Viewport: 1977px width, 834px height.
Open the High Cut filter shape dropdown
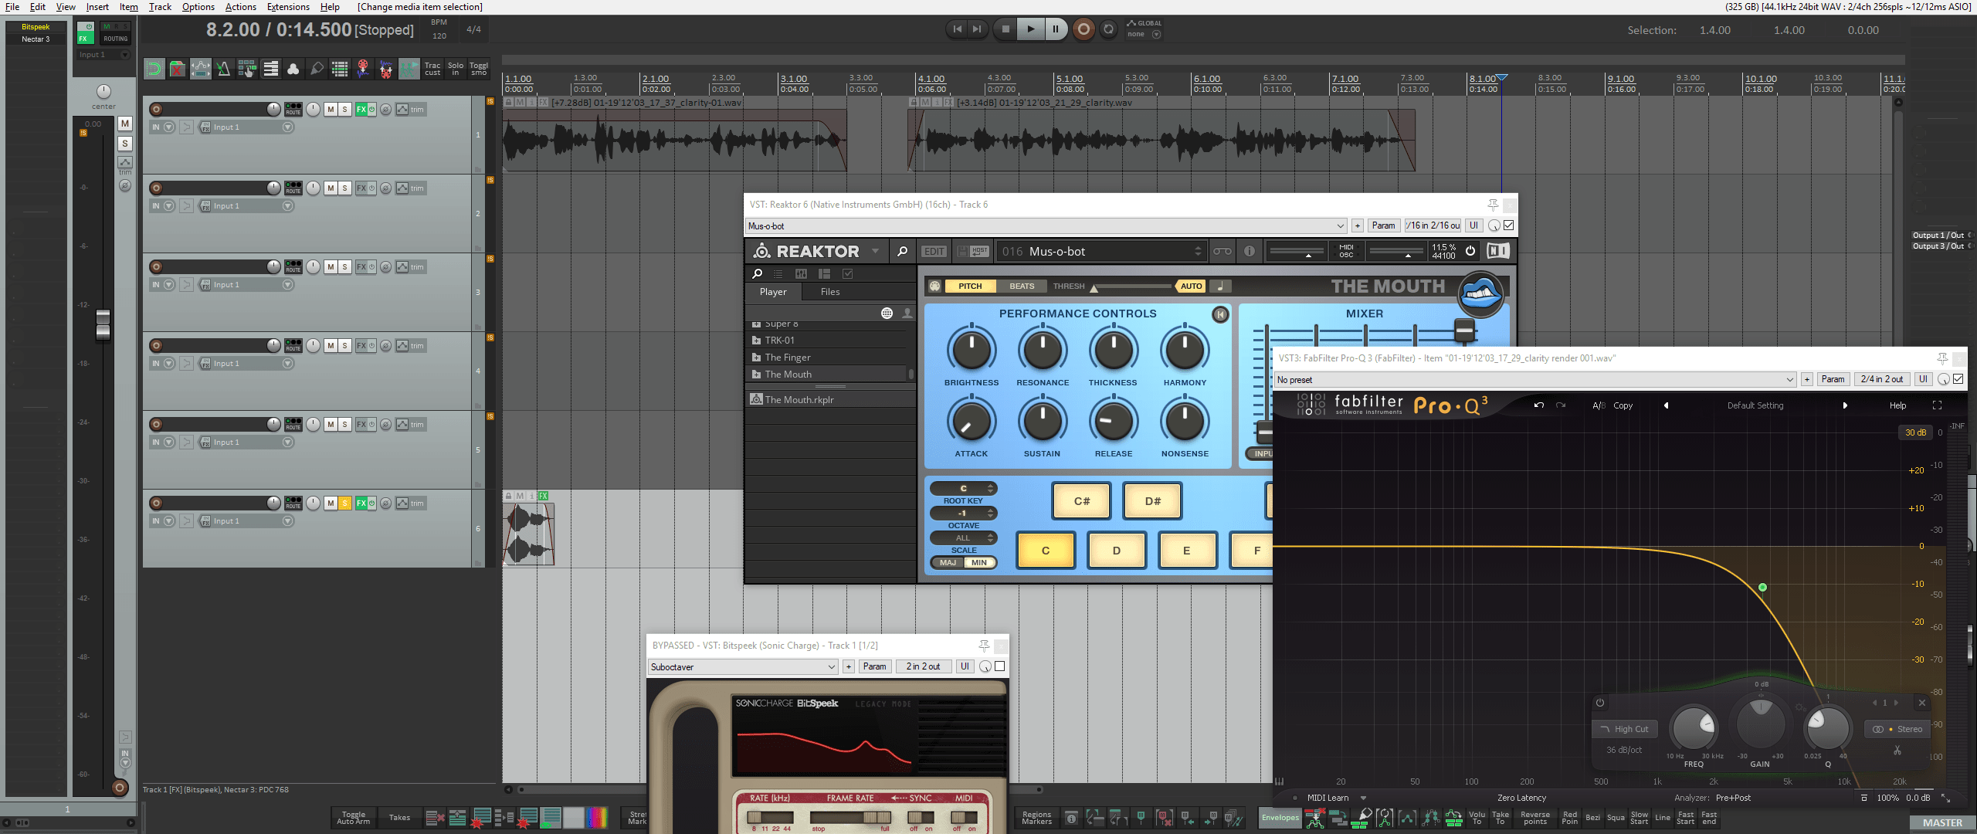[1625, 729]
